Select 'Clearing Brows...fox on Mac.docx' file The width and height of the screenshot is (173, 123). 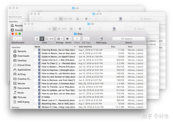click(90, 50)
